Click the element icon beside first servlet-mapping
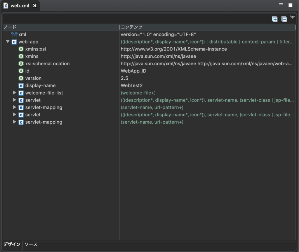This screenshot has height=252, width=299. [x=20, y=107]
